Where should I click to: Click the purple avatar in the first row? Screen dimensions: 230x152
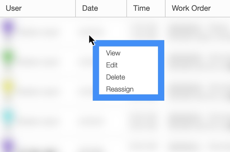coord(8,28)
